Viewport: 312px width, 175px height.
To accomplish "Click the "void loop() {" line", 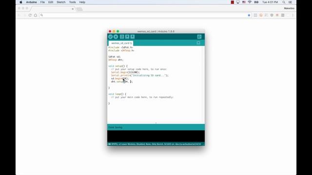I will click(117, 94).
